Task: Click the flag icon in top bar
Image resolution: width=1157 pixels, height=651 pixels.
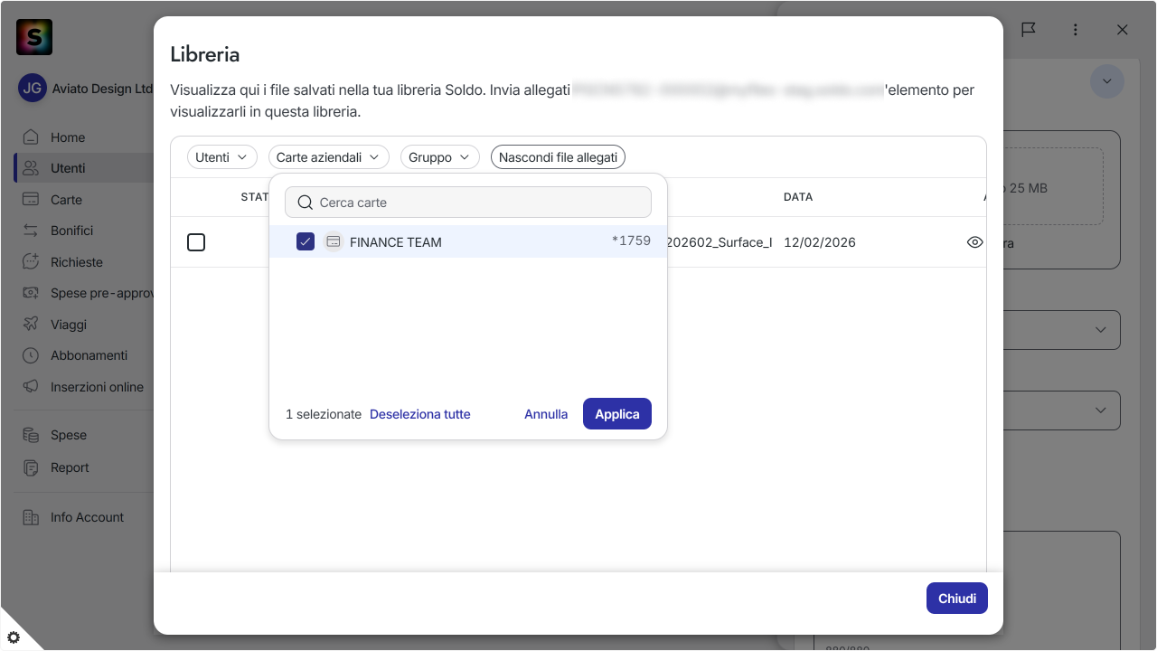Action: tap(1029, 30)
